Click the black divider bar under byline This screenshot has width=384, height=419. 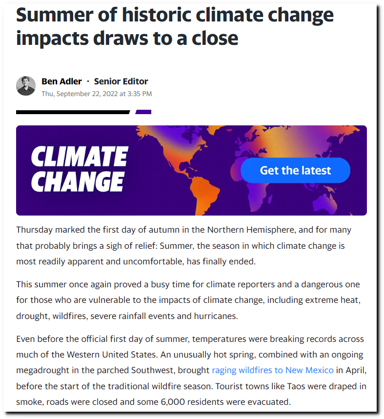click(73, 112)
